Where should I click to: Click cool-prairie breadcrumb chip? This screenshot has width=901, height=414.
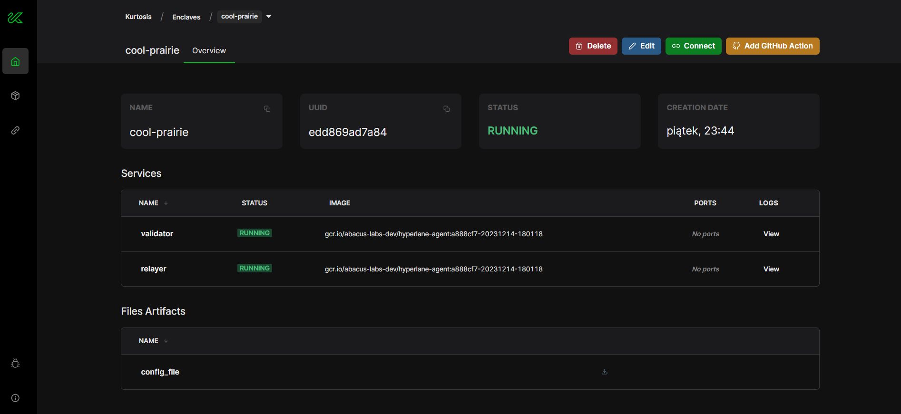pos(240,17)
